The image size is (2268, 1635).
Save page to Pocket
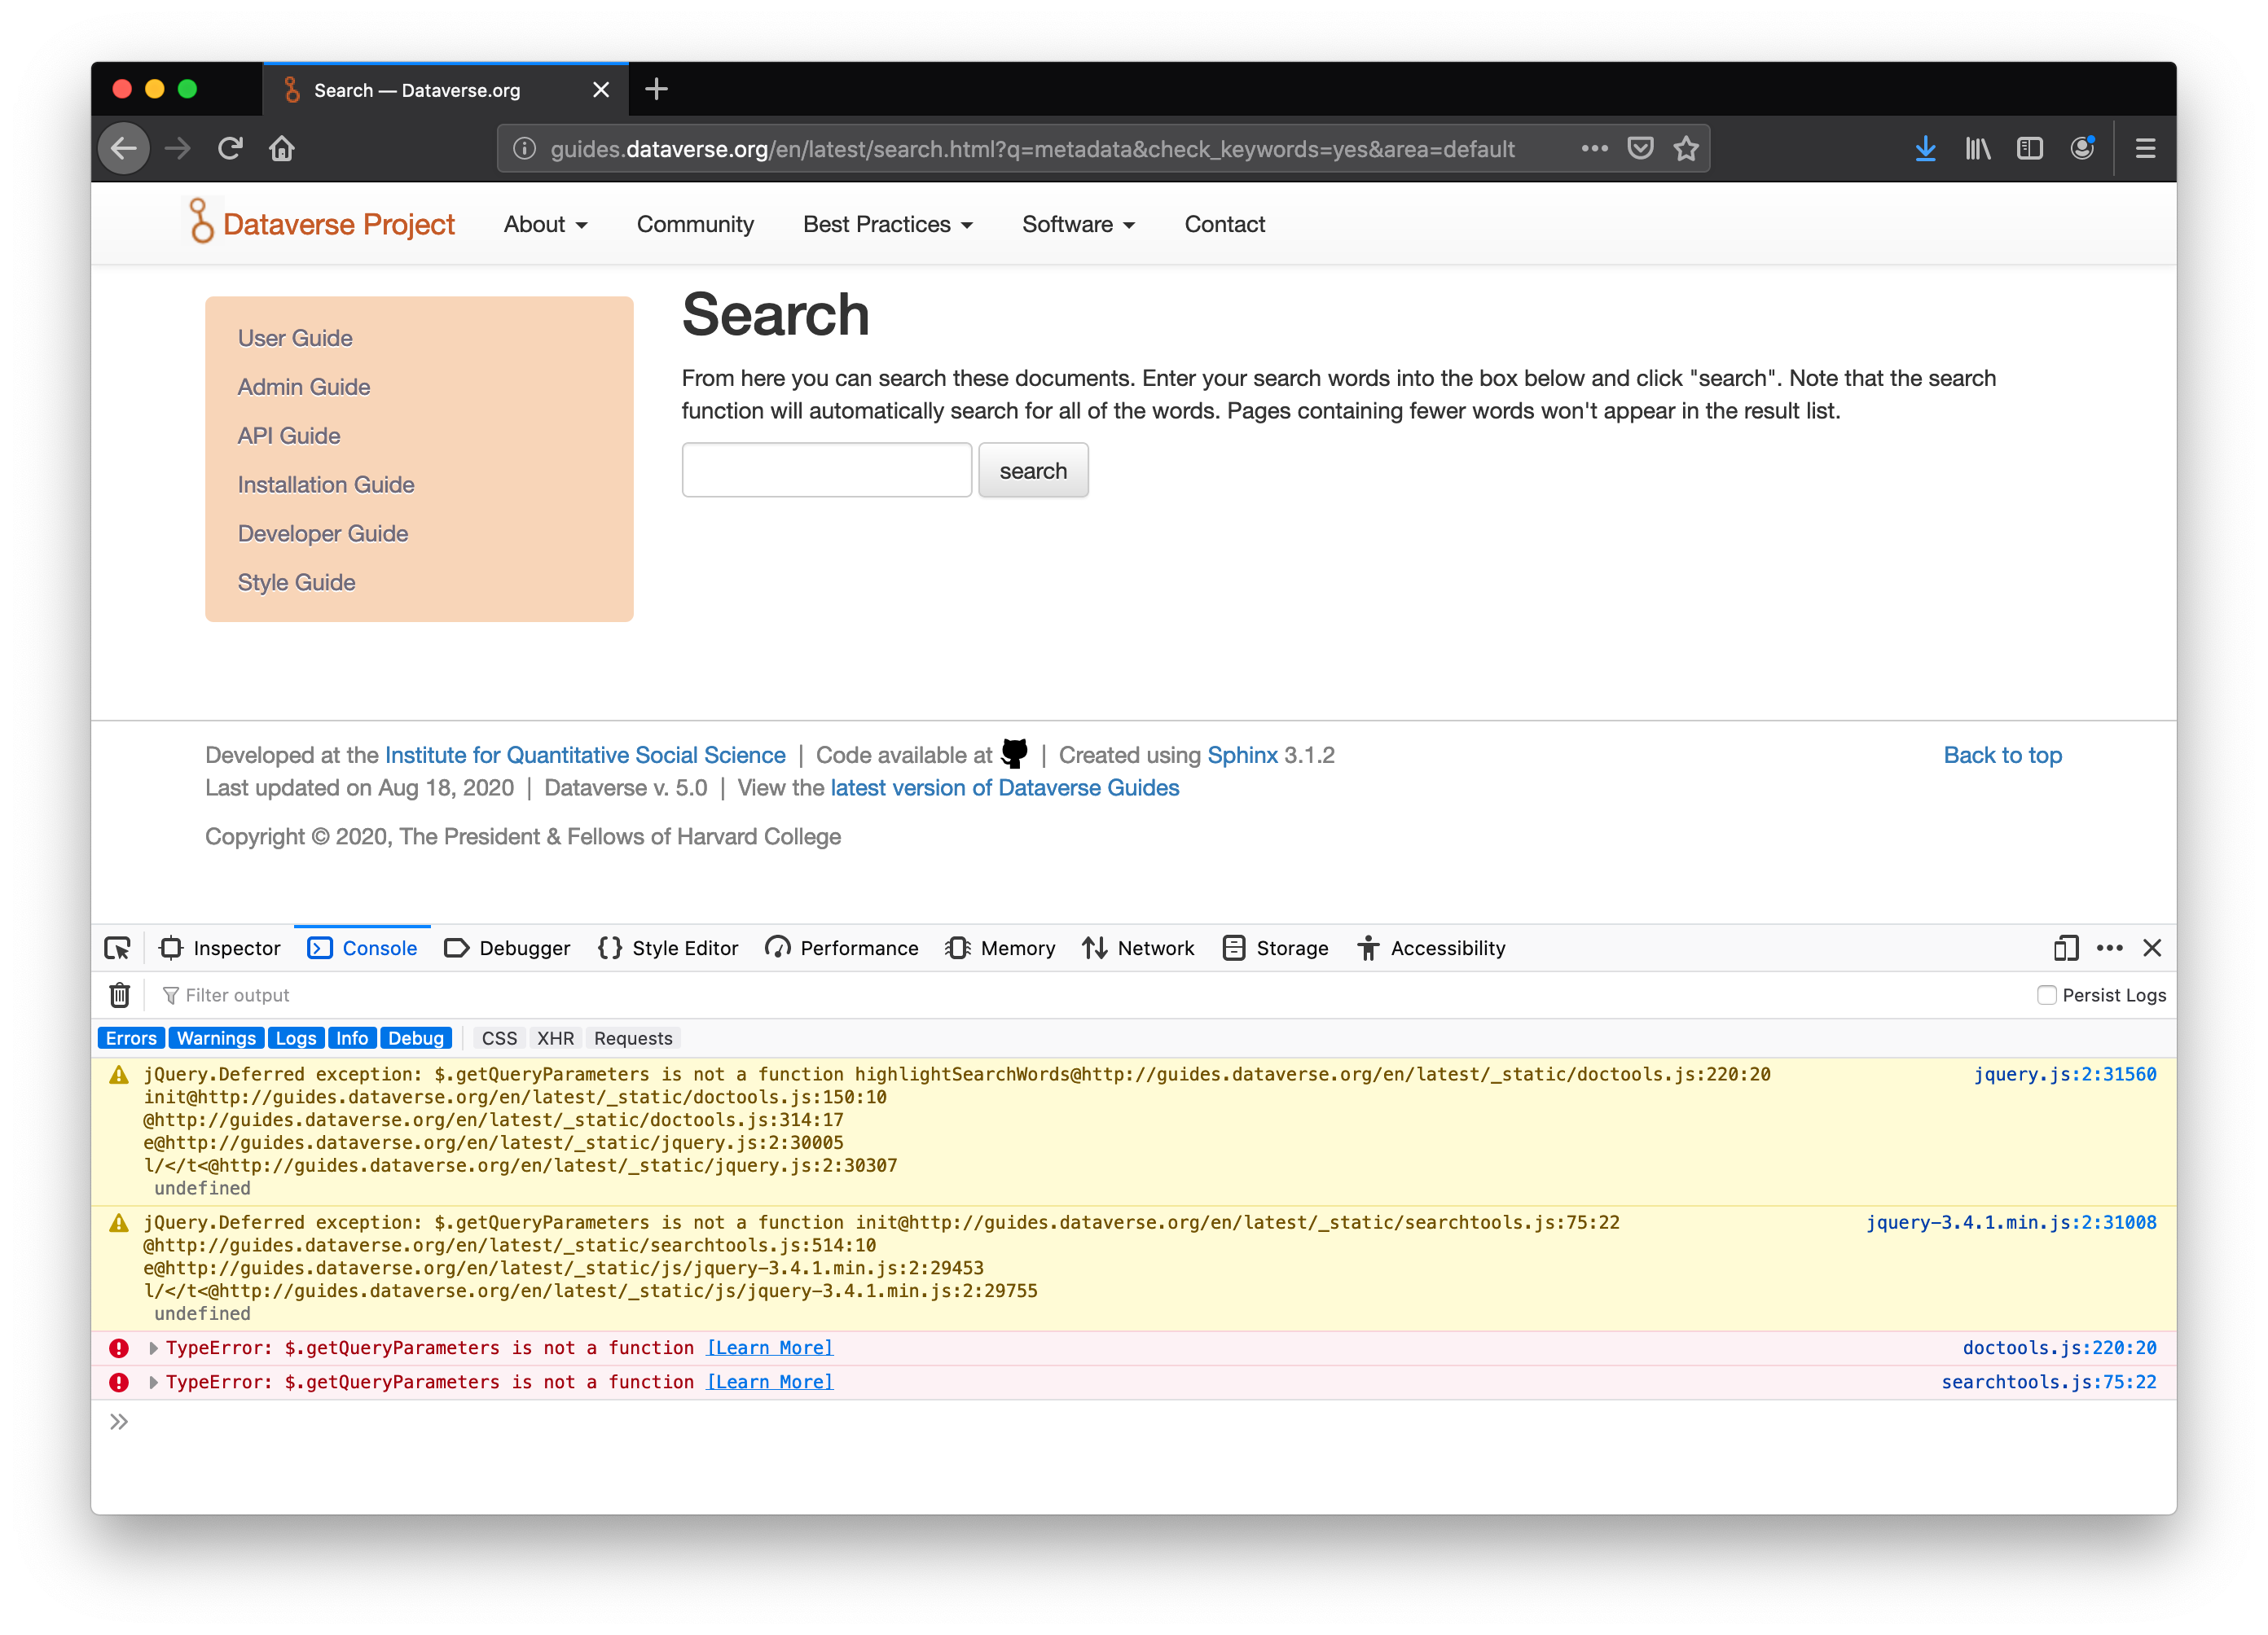click(1640, 149)
